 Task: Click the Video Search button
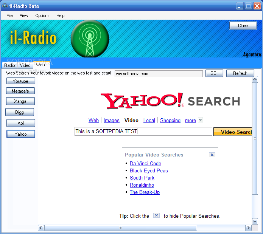[x=233, y=132]
